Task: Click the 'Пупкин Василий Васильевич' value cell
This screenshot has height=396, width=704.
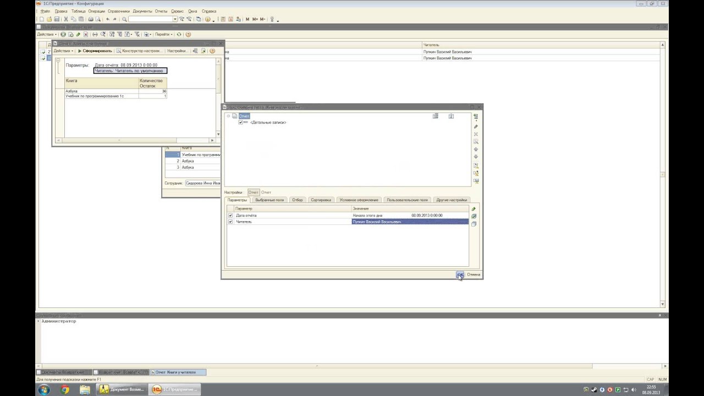Action: pyautogui.click(x=410, y=222)
